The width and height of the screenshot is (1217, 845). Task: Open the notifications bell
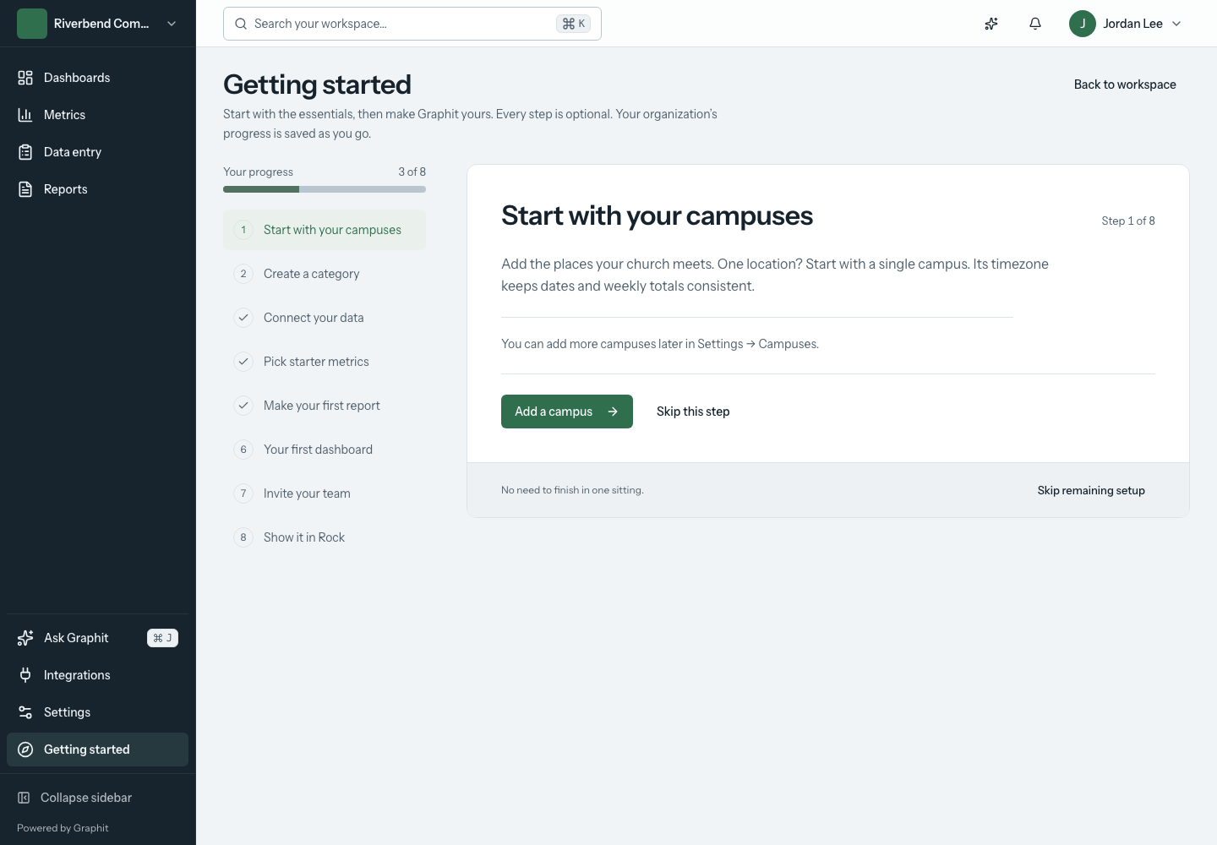pos(1035,24)
